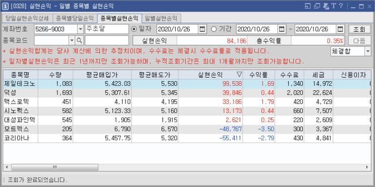Expand the 종목코드 dropdown arrow
The height and width of the screenshot is (187, 375).
tap(72, 40)
